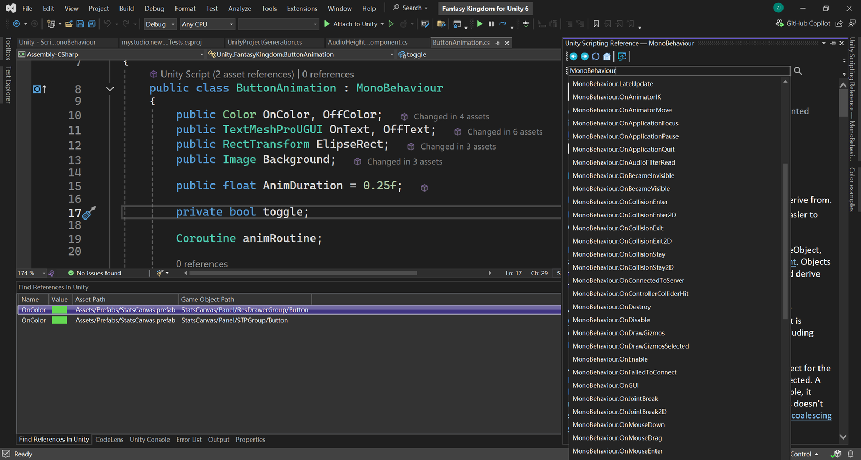Image resolution: width=861 pixels, height=460 pixels.
Task: Click the Home icon in Unity Scripting Reference
Action: click(x=607, y=56)
